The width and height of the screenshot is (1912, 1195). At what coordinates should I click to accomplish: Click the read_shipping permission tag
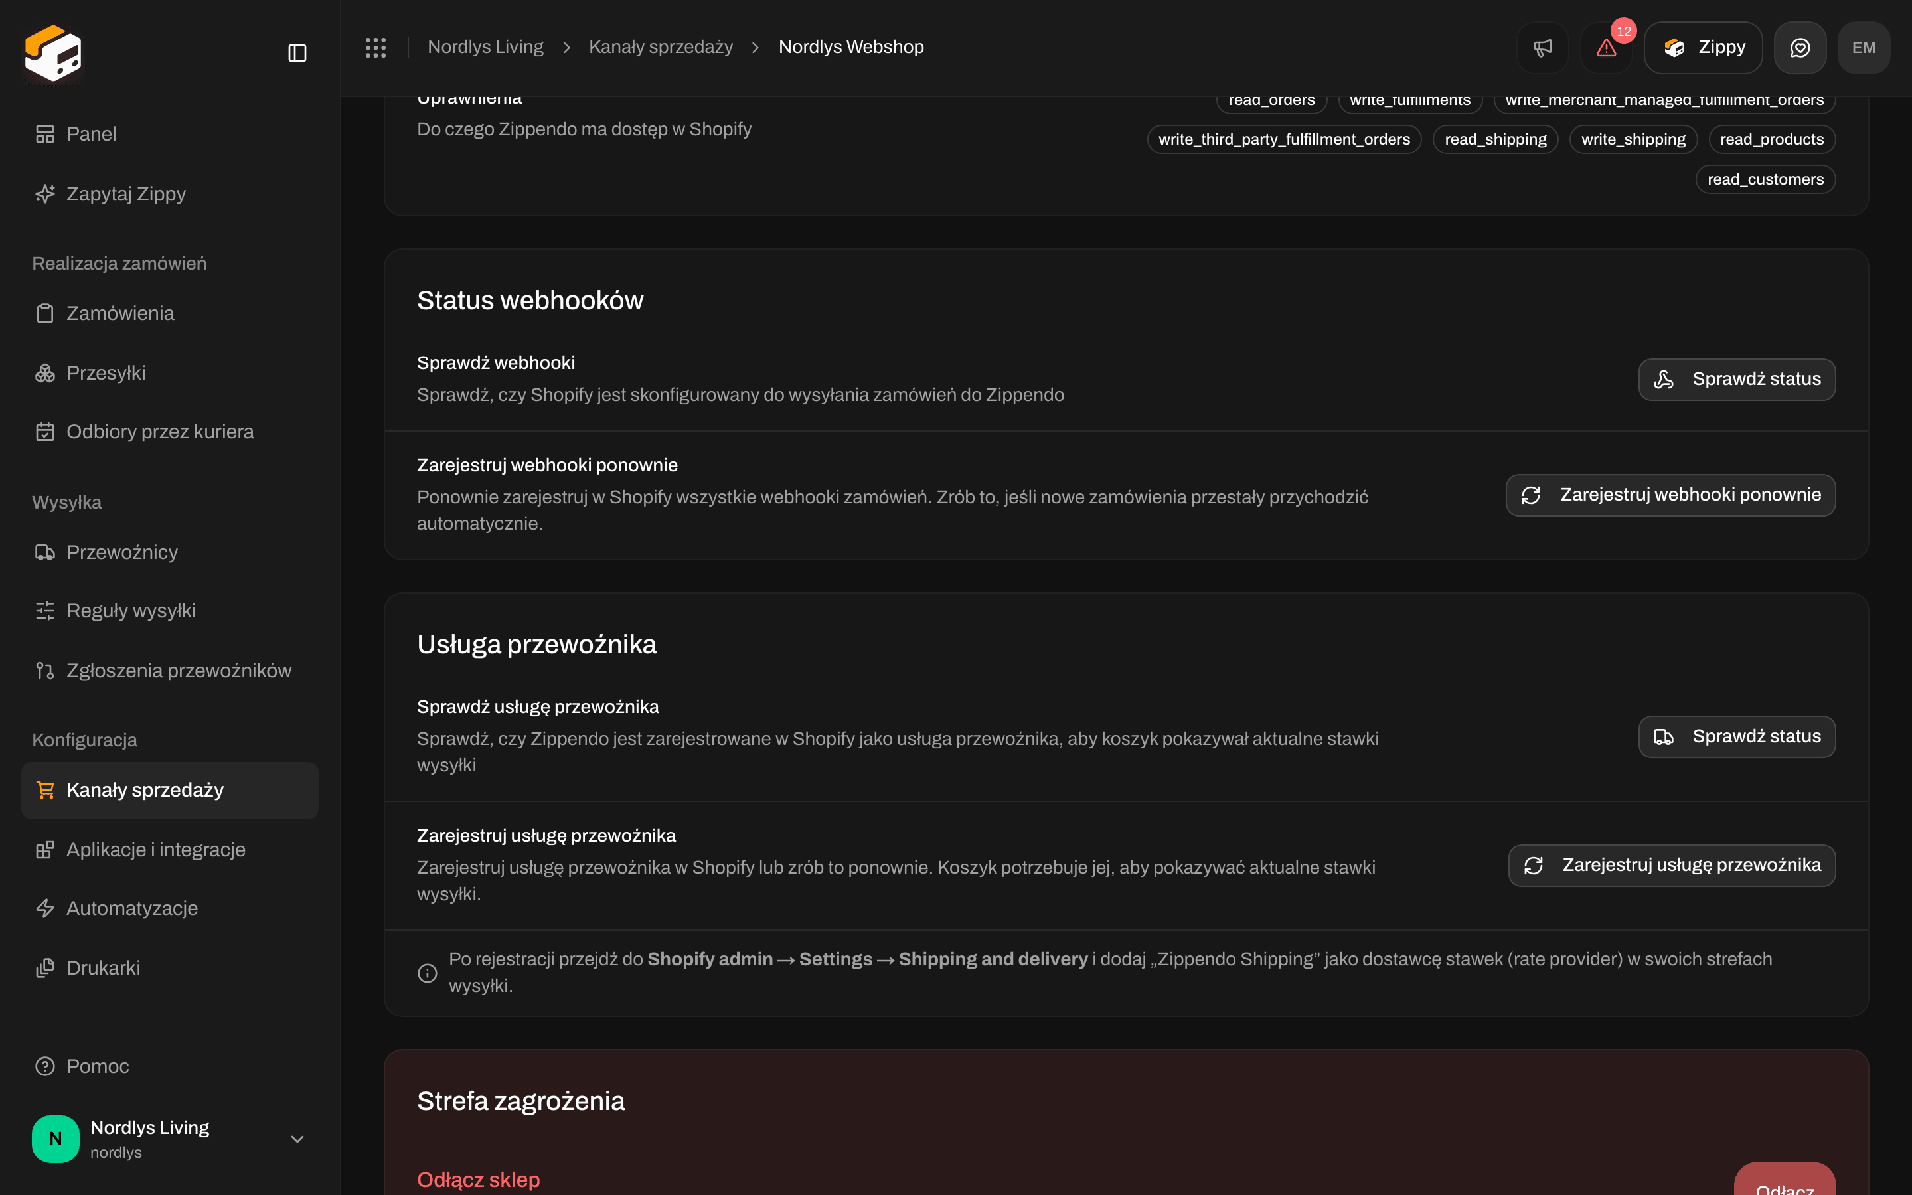(1495, 140)
